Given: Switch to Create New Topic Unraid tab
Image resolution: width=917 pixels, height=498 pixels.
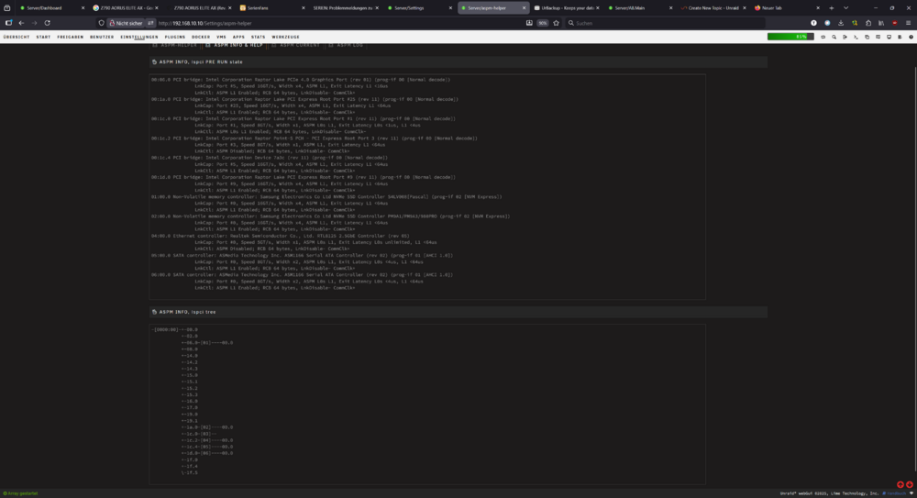Looking at the screenshot, I should [x=713, y=8].
